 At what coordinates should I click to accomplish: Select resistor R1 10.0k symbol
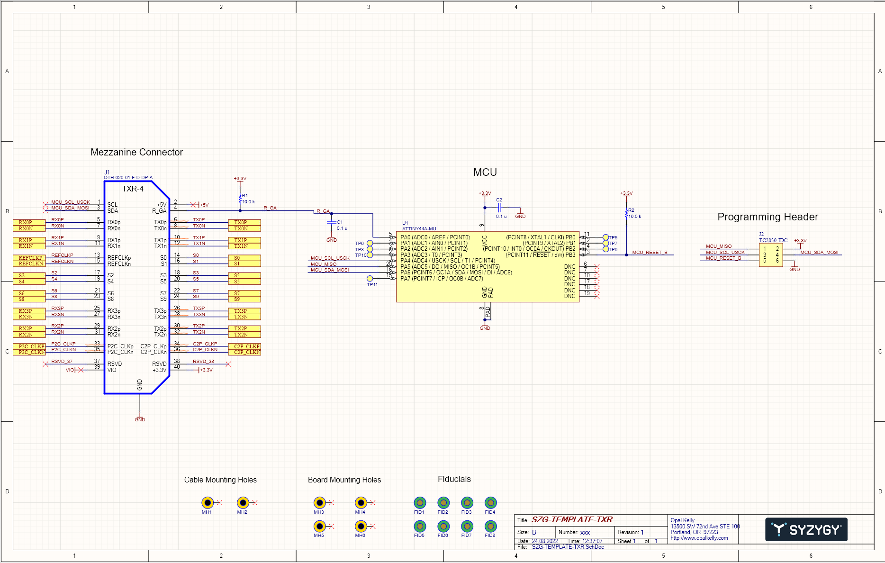(240, 199)
